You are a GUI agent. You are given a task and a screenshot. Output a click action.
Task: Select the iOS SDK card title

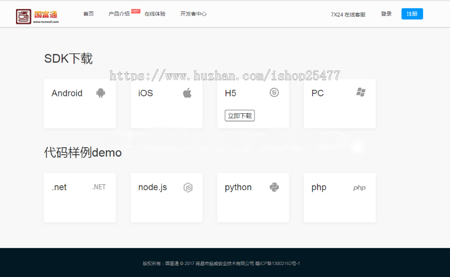click(x=145, y=93)
